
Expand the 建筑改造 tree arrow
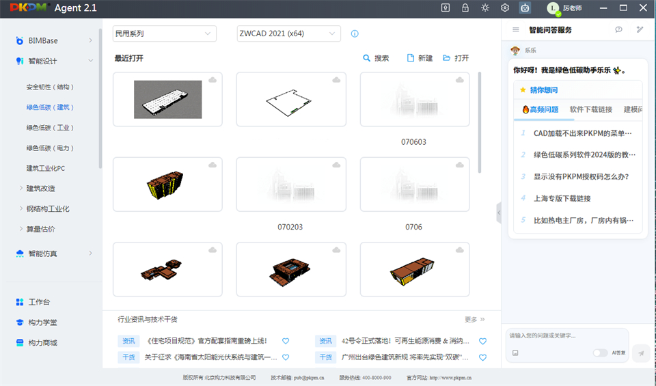click(x=21, y=188)
